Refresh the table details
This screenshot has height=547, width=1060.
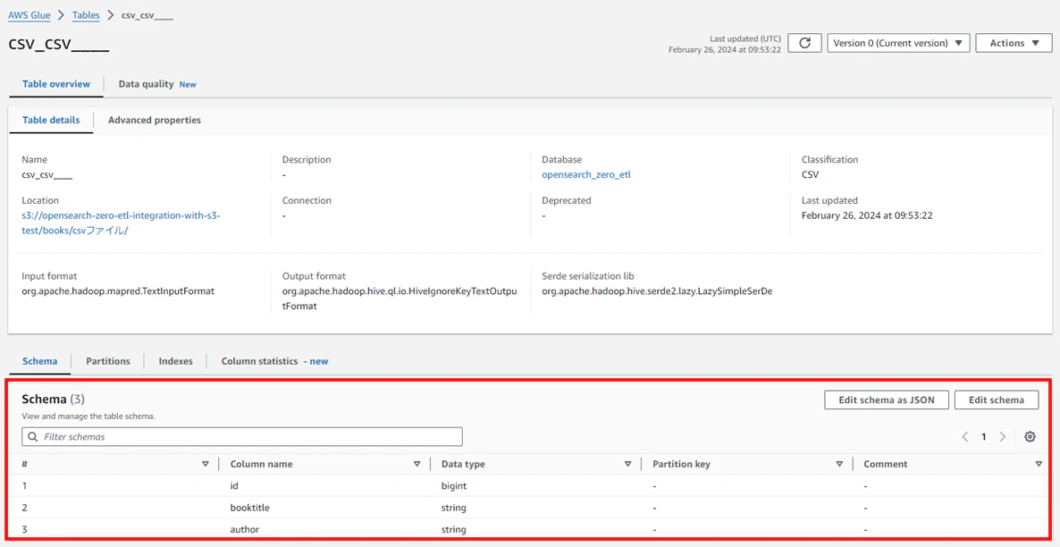click(x=804, y=43)
